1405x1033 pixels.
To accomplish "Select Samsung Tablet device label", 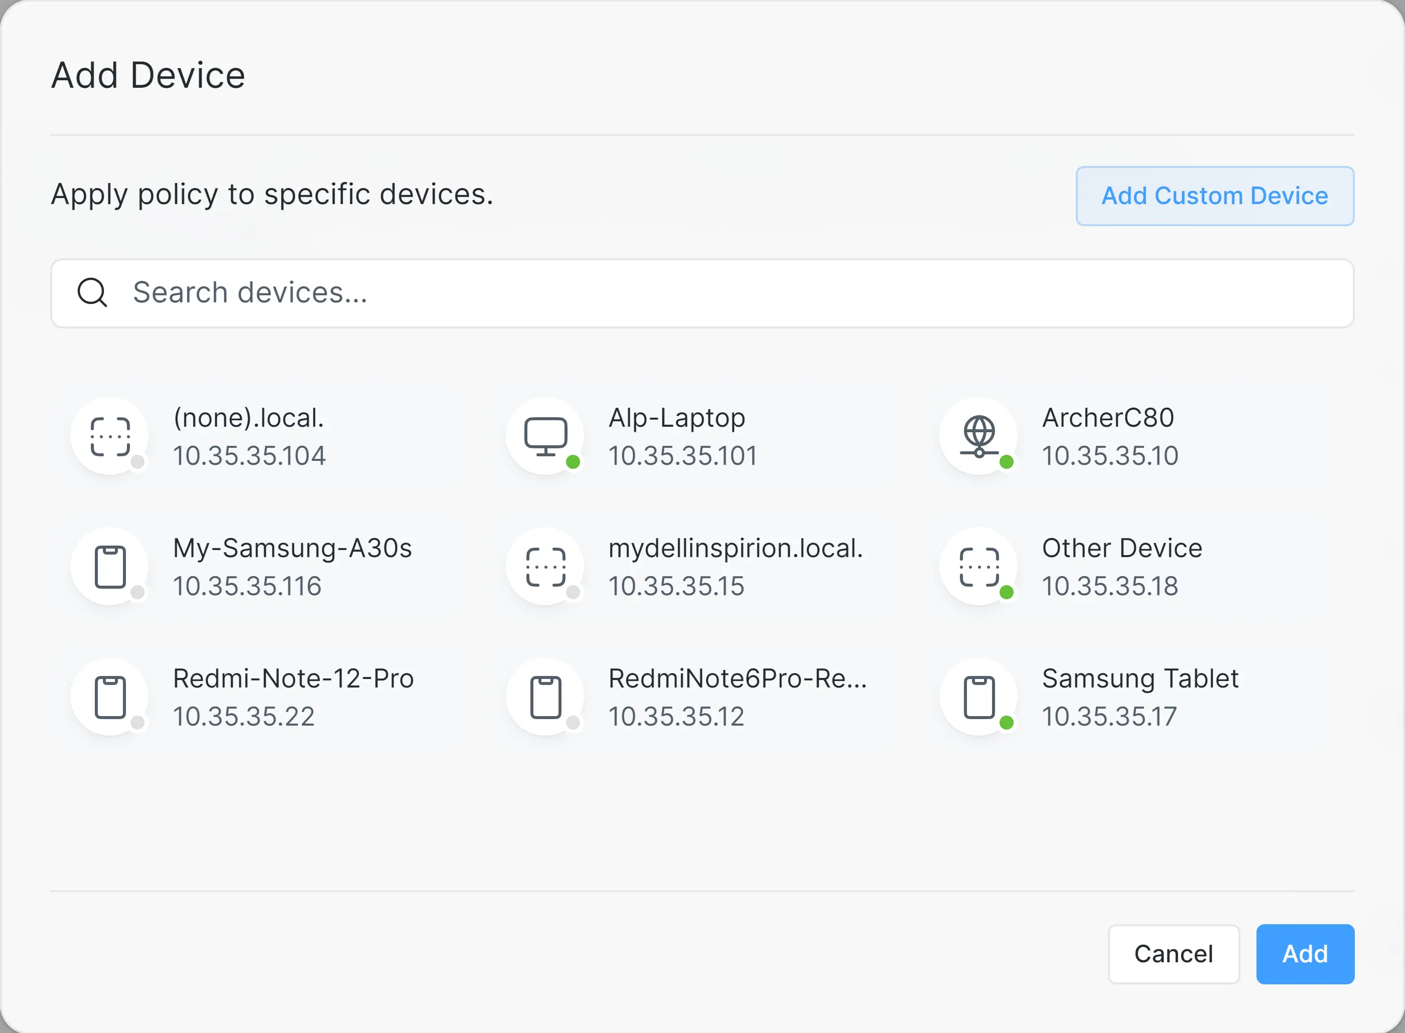I will pyautogui.click(x=1140, y=678).
